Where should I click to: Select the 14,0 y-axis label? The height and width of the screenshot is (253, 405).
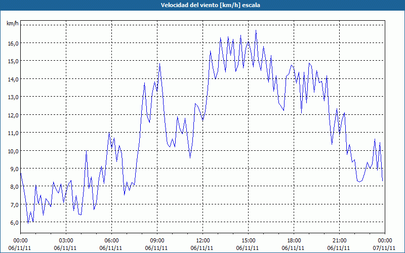pos(13,79)
